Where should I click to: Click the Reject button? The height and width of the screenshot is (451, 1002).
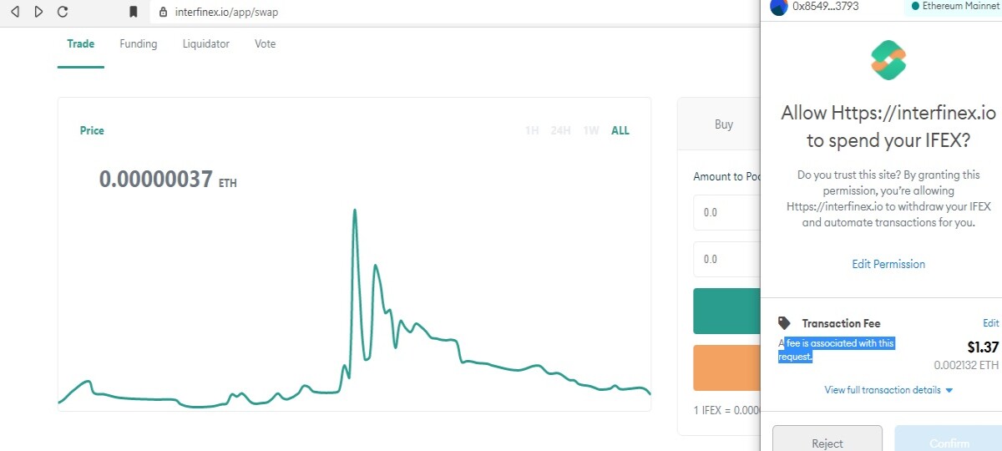pos(827,439)
